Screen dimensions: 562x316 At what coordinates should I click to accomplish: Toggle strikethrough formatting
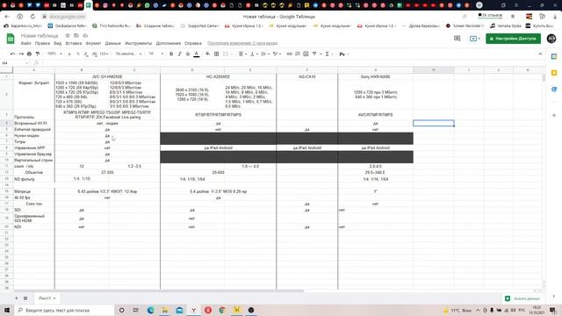pos(188,54)
